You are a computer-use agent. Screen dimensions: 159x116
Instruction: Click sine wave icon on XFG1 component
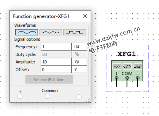127,66
